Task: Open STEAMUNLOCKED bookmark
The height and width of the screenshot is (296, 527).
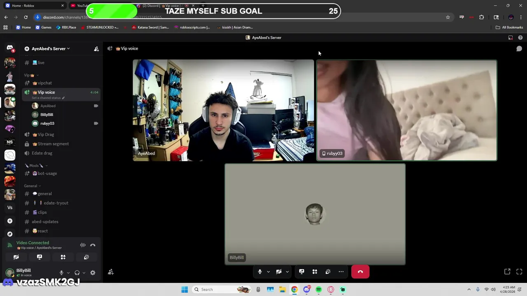Action: [100, 28]
